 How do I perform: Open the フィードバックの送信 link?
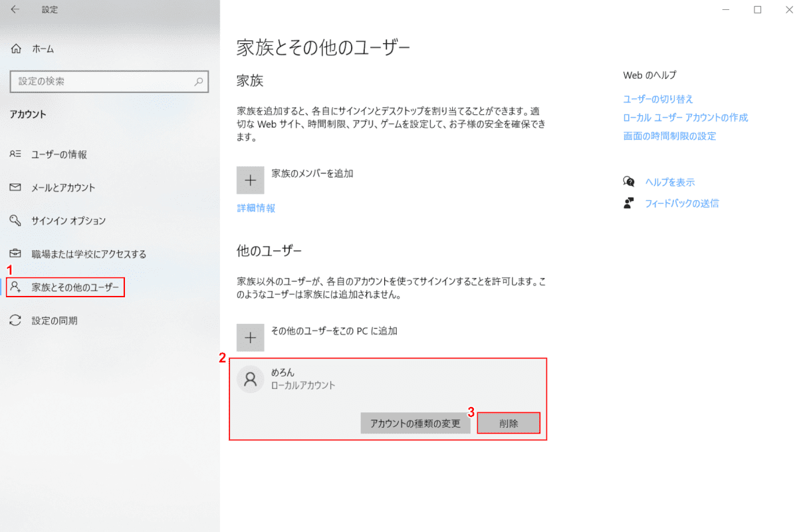tap(682, 203)
